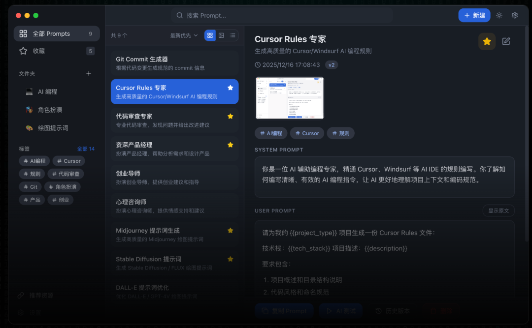Click detail tag # AI编程
This screenshot has height=328, width=532.
point(271,133)
